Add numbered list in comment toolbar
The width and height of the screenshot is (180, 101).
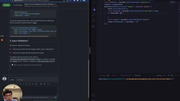coord(33,84)
